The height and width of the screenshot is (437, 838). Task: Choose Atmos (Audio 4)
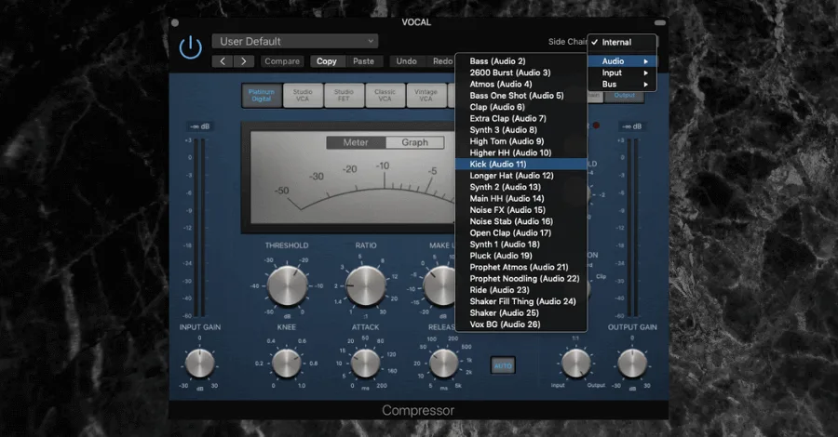click(520, 85)
